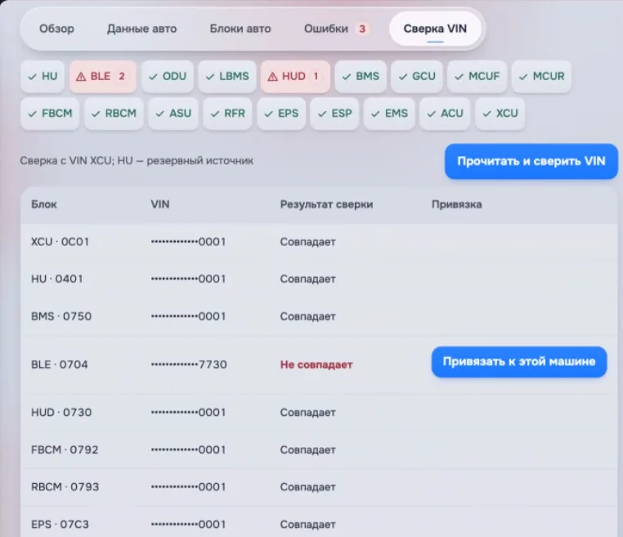Open the HUD module chip with warning
The image size is (623, 537).
tap(295, 76)
